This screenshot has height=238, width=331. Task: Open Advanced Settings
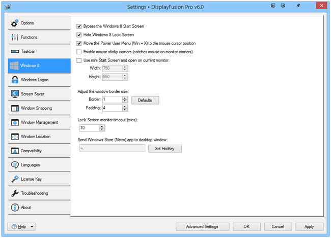pos(202,227)
